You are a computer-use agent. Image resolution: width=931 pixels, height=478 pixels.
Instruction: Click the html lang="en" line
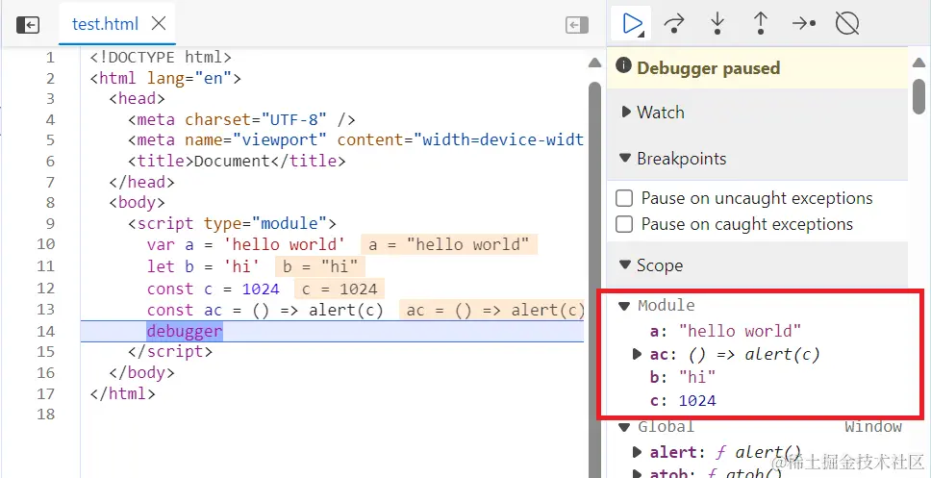165,78
